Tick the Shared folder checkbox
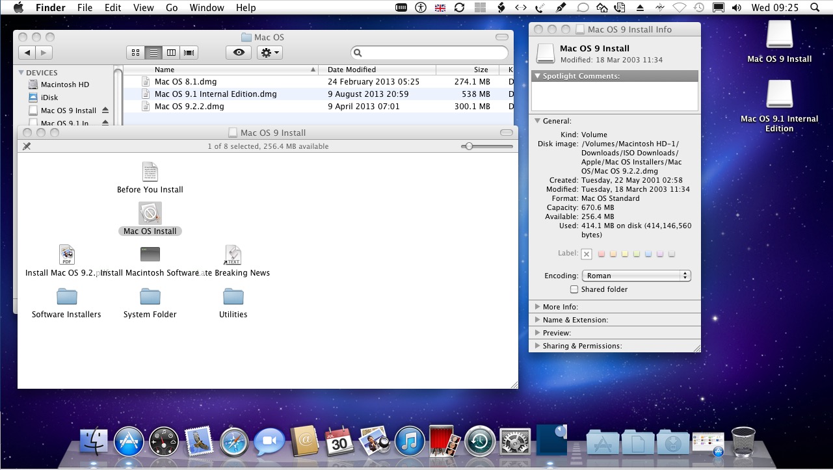 coord(574,289)
